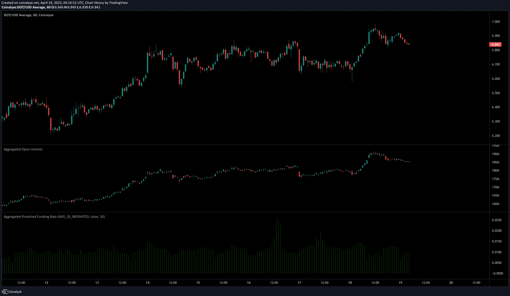Click the 185M open interest axis label
510x296 pixels.
[495, 162]
